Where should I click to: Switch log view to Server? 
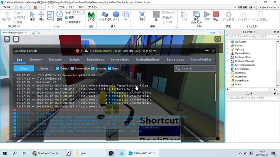(x=44, y=69)
